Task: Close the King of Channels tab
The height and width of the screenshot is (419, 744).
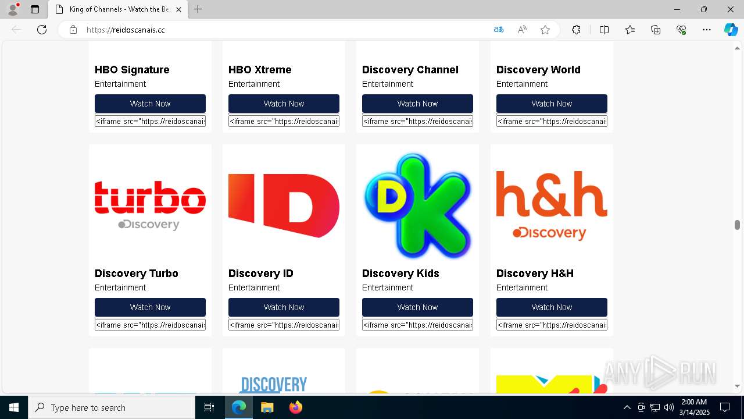Action: (179, 9)
